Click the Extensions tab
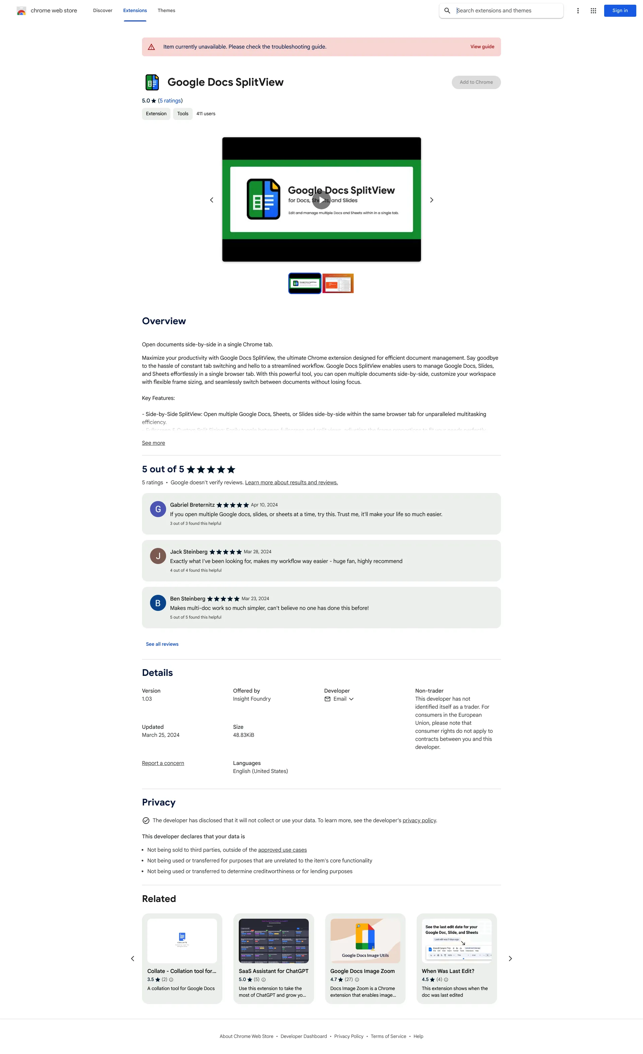The height and width of the screenshot is (1054, 643). point(135,10)
